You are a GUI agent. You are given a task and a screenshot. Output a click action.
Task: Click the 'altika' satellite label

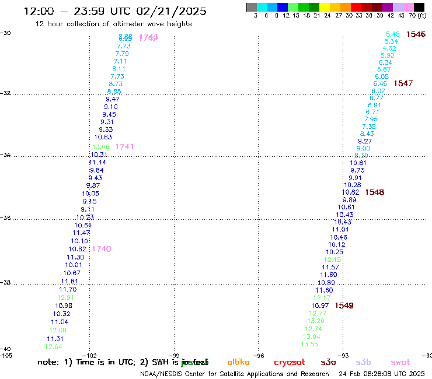point(238,362)
